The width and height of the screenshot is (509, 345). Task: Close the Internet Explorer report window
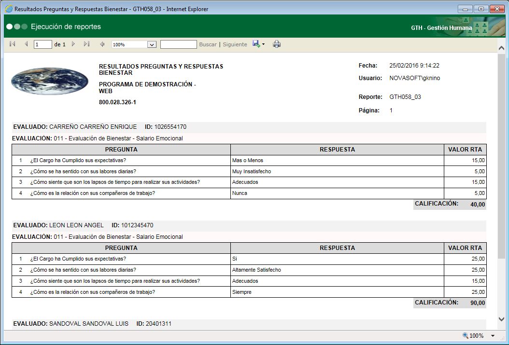pos(497,9)
